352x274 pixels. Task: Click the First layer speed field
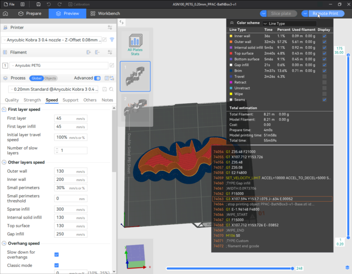point(71,118)
